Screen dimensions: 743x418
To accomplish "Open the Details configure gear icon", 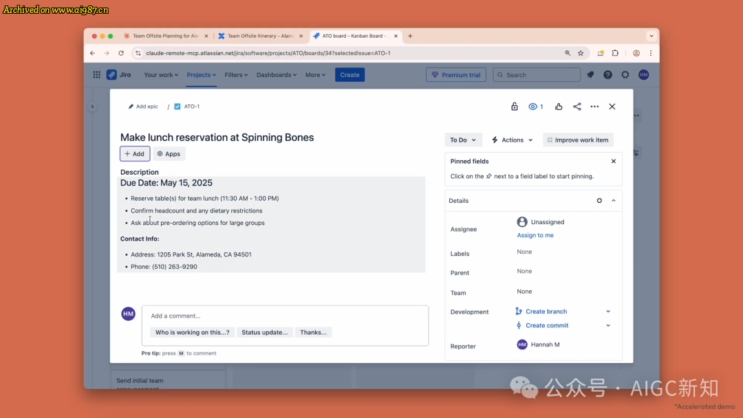I will pyautogui.click(x=599, y=201).
